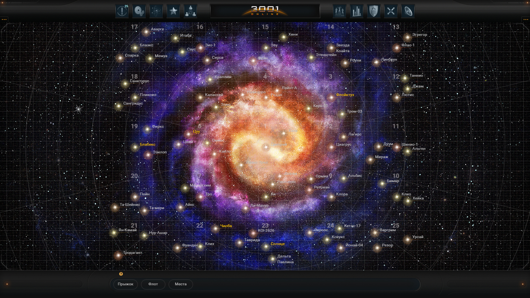530x298 pixels.
Task: Click the KOI-2626 star label
Action: click(x=266, y=231)
